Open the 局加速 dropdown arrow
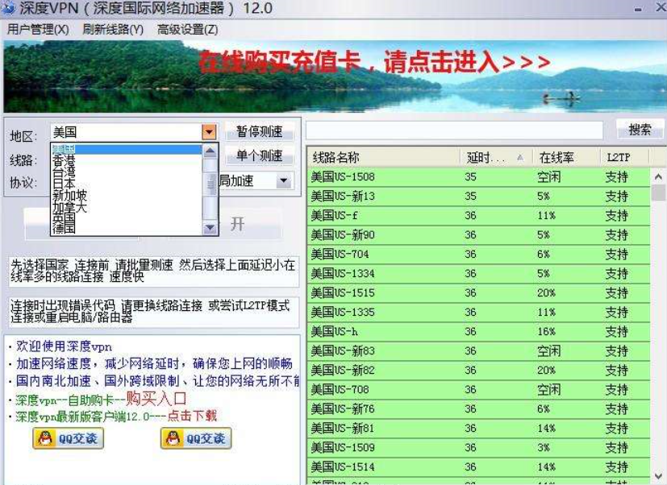The width and height of the screenshot is (667, 485). point(283,181)
